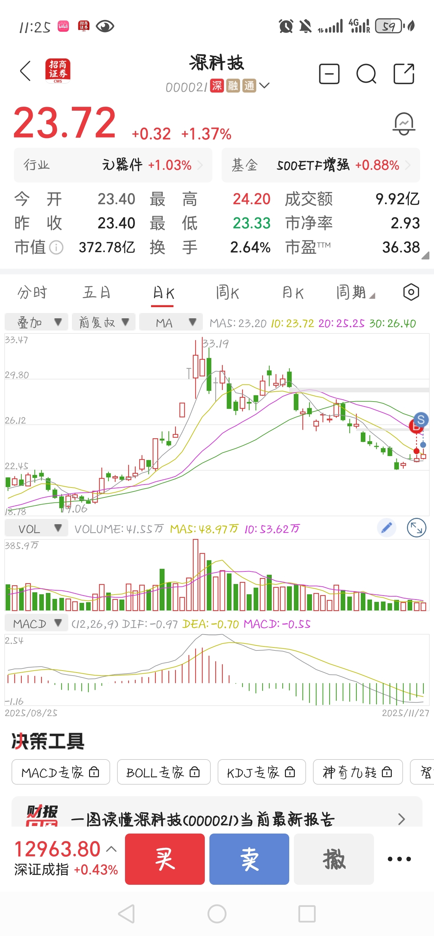The width and height of the screenshot is (434, 936).
Task: Switch to 五日 tab
Action: tap(96, 292)
